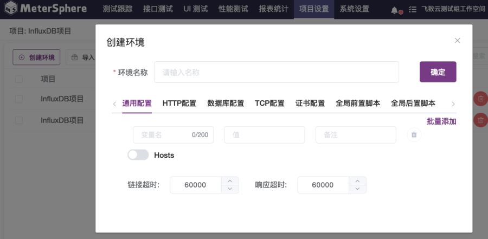488x239 pixels.
Task: Focus the 环境名称 input field
Action: pos(277,72)
